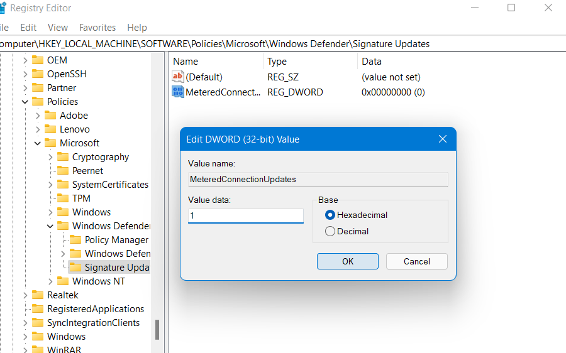
Task: Collapse the Microsoft key under Policies
Action: (x=38, y=143)
